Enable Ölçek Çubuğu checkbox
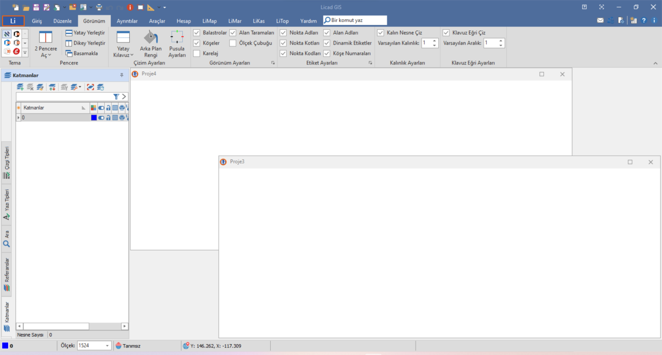 (x=233, y=43)
